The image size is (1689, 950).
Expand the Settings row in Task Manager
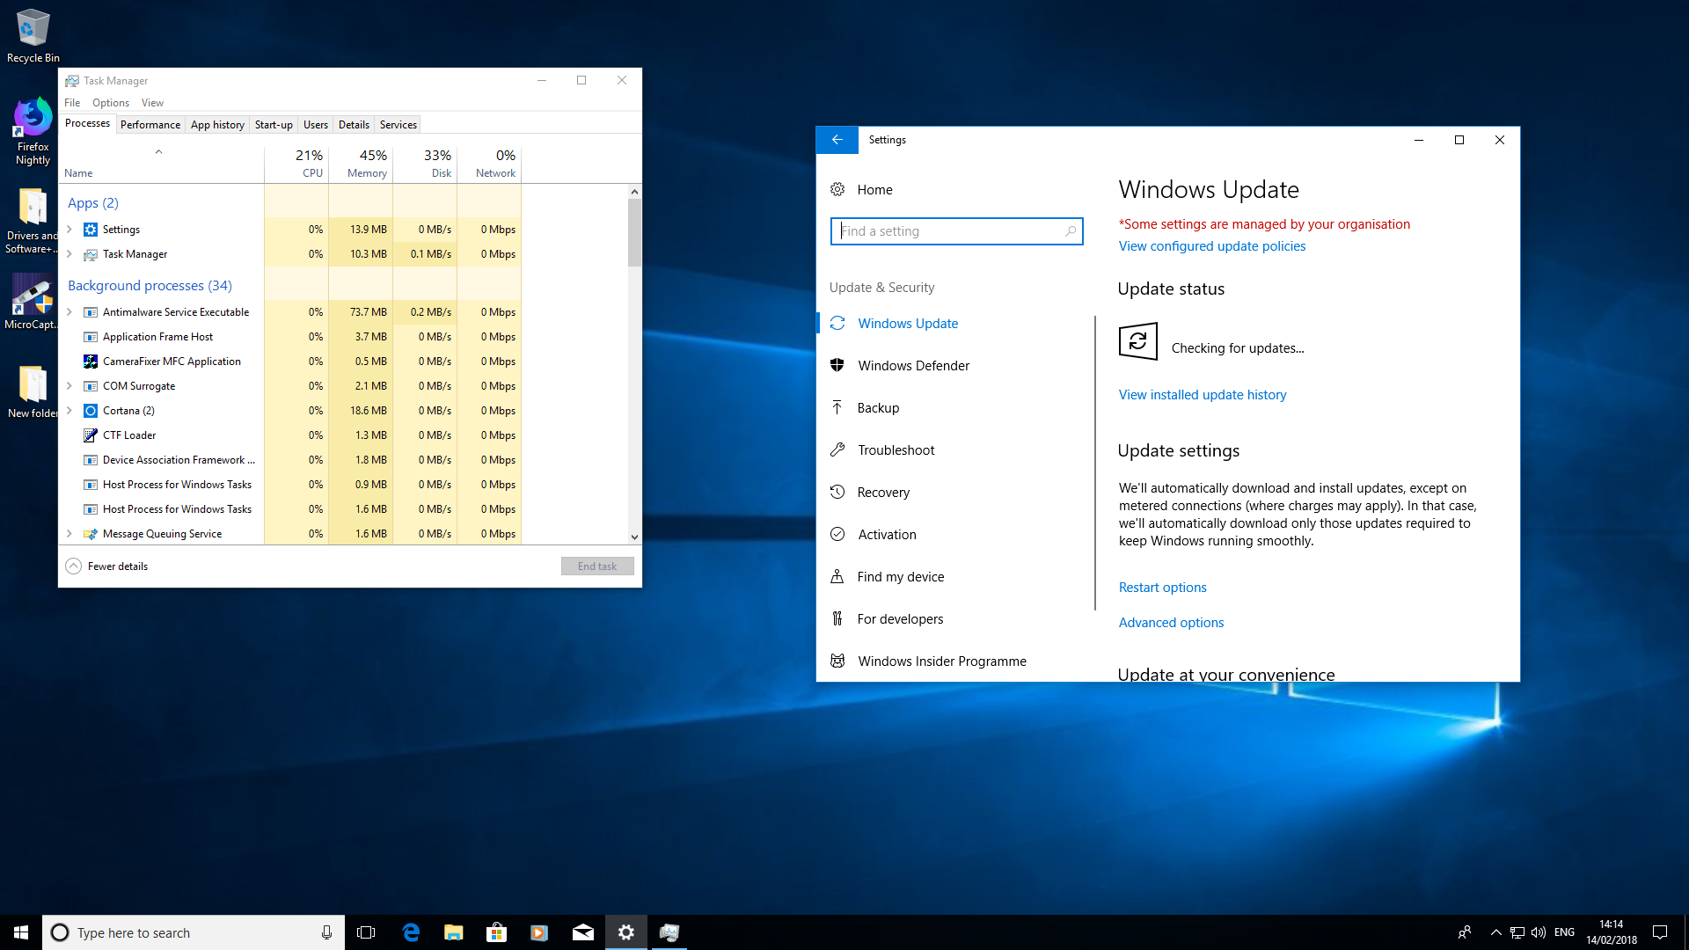pos(69,230)
